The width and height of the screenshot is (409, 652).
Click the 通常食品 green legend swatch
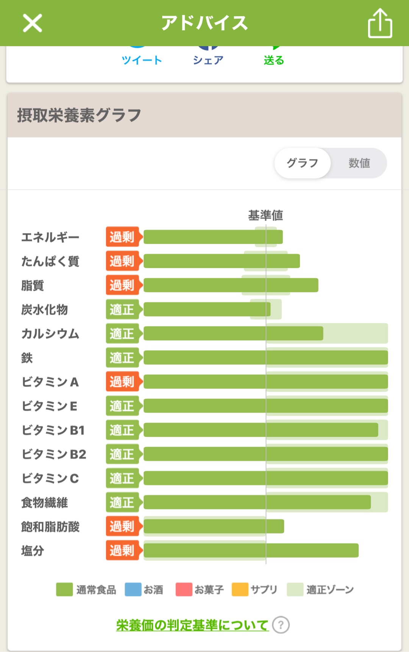click(64, 590)
